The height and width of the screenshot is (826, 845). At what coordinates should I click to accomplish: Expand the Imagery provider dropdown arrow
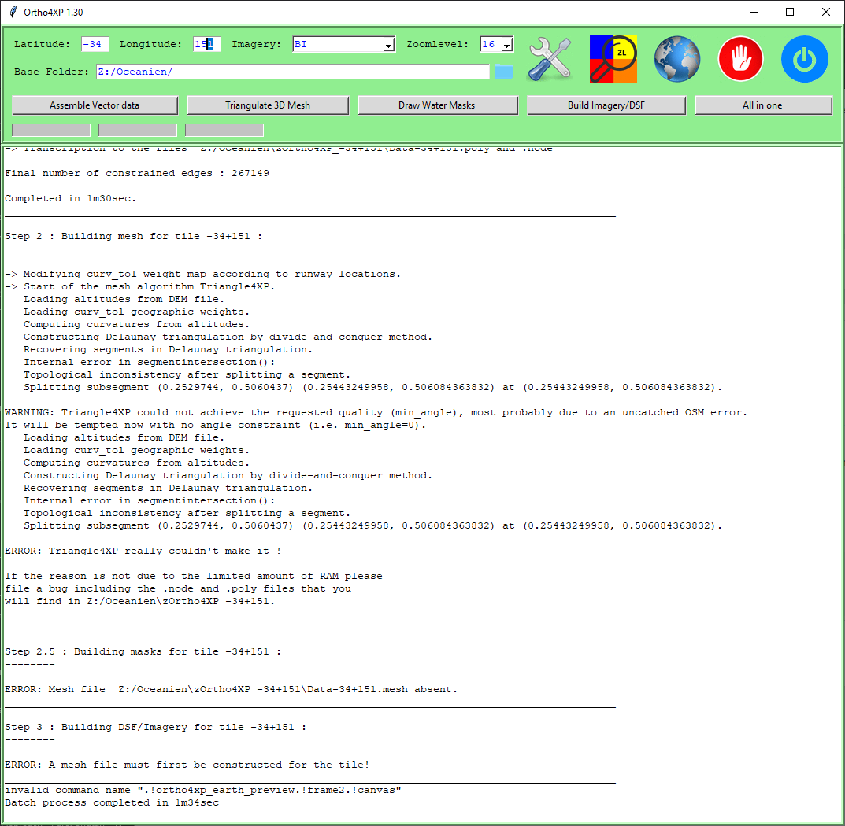[388, 46]
